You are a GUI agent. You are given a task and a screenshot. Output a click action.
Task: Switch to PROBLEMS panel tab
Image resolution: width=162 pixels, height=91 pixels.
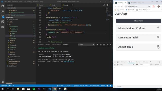[40, 45]
